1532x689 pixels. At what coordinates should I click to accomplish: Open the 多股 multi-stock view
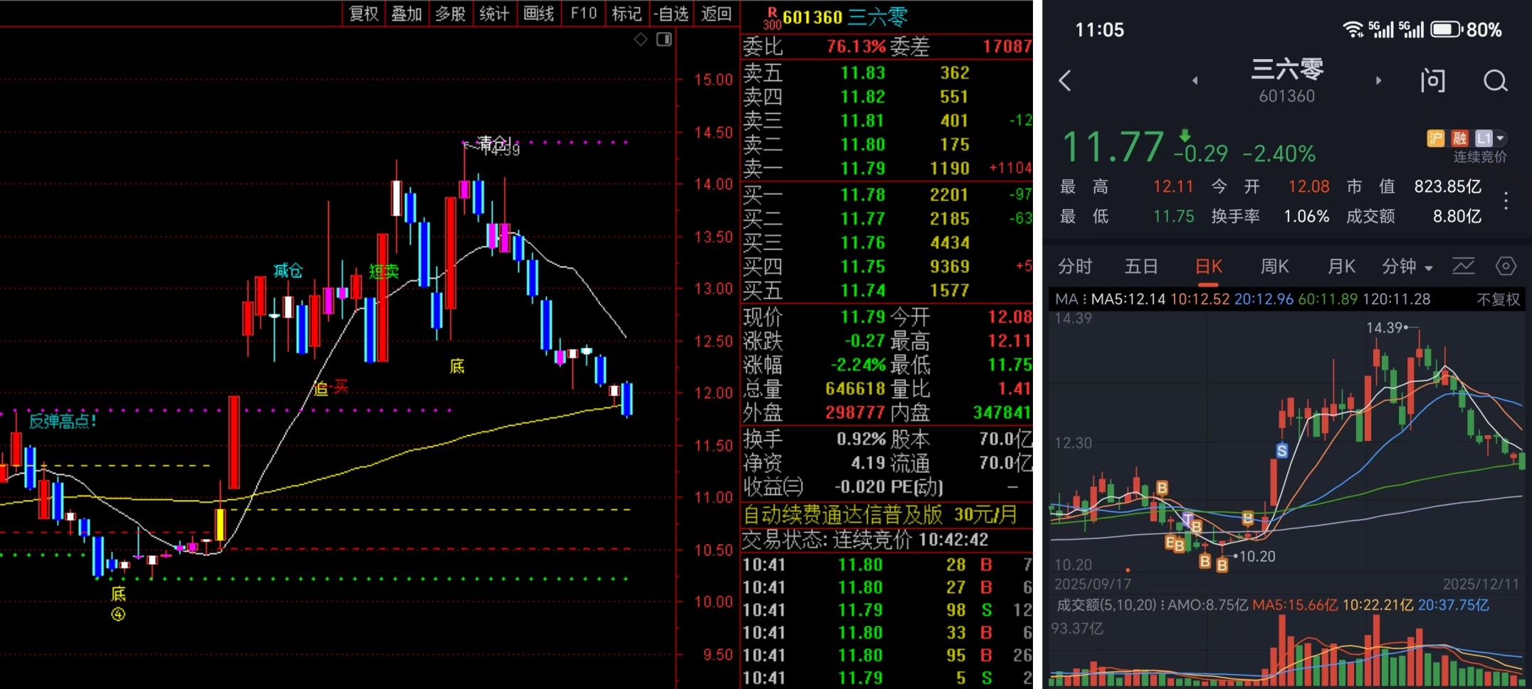(x=451, y=14)
